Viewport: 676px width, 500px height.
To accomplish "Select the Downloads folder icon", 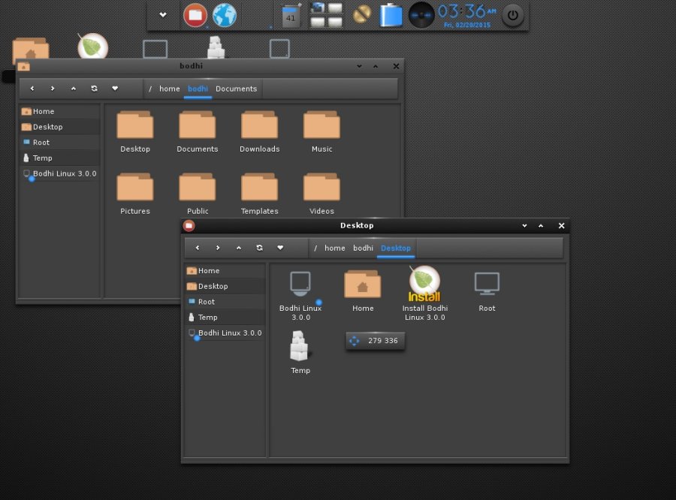I will pyautogui.click(x=260, y=131).
